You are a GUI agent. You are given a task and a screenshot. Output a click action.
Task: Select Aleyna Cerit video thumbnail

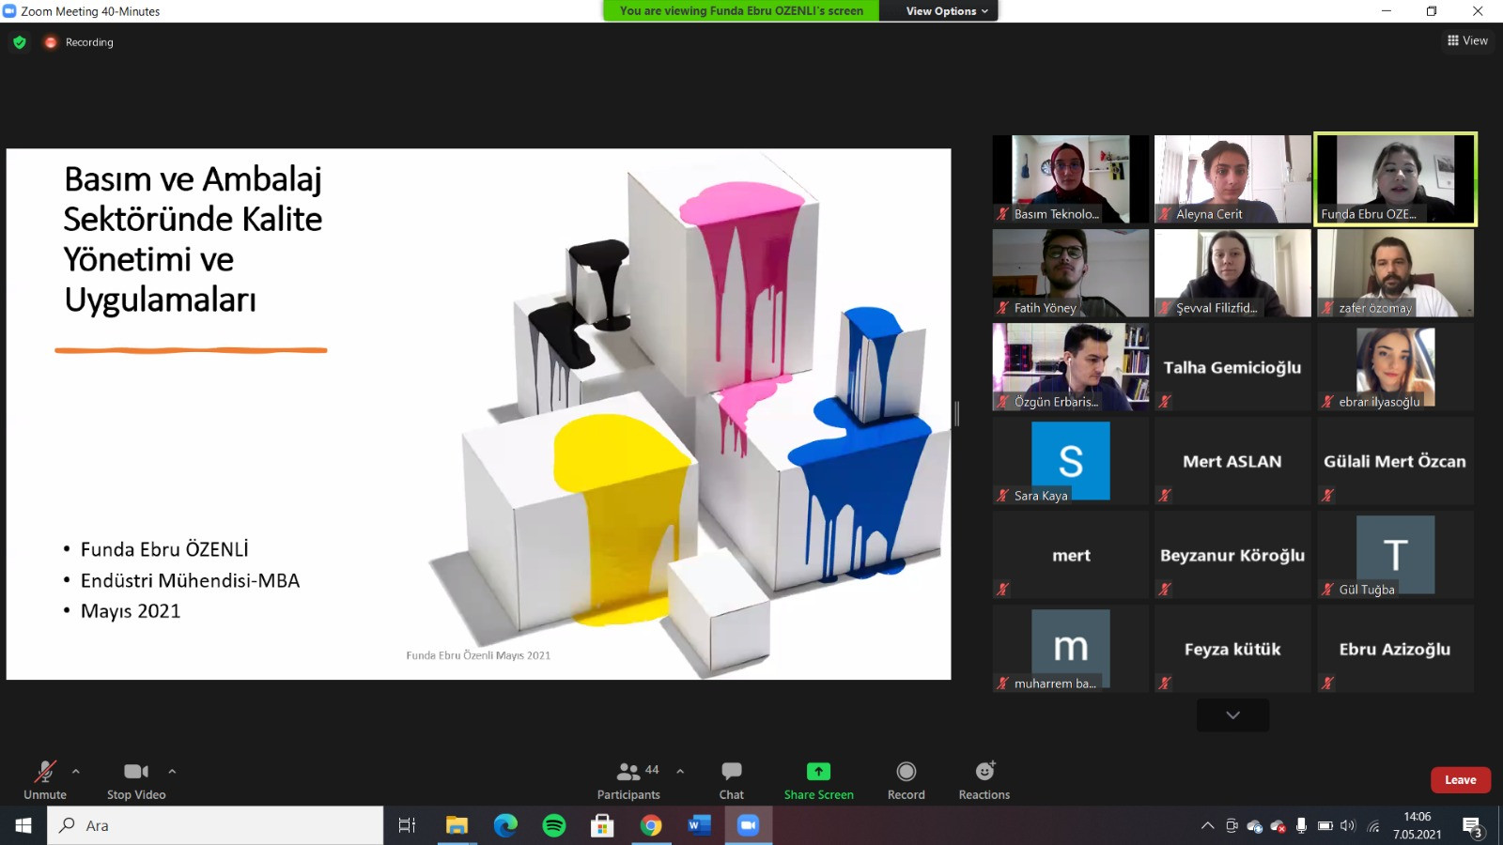[x=1232, y=178]
